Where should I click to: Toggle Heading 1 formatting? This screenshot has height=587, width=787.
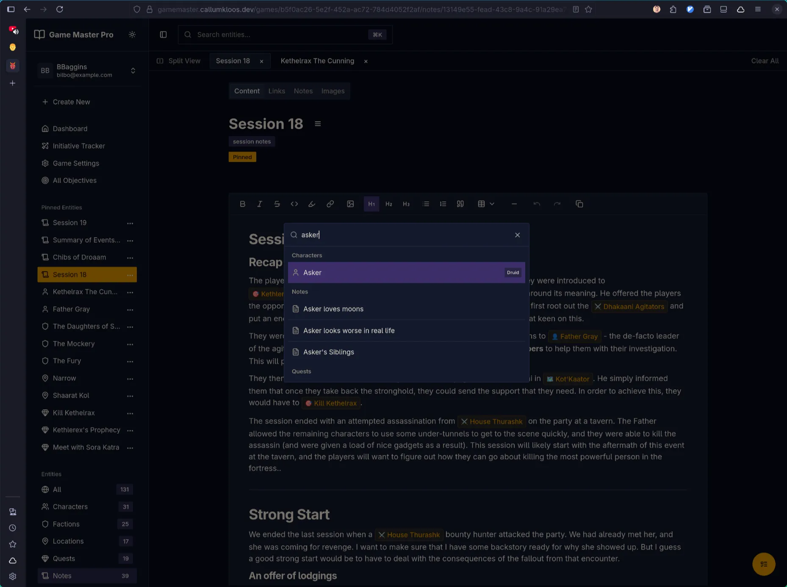click(371, 204)
